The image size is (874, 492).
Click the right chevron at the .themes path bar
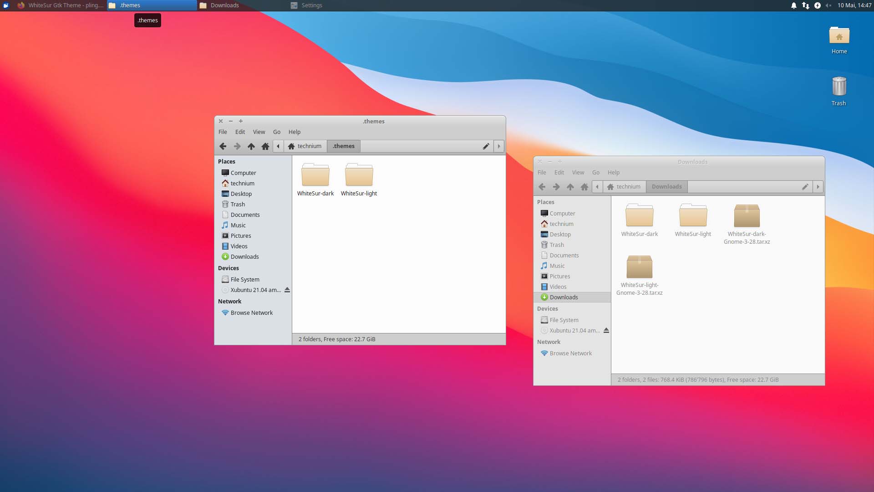pyautogui.click(x=498, y=146)
